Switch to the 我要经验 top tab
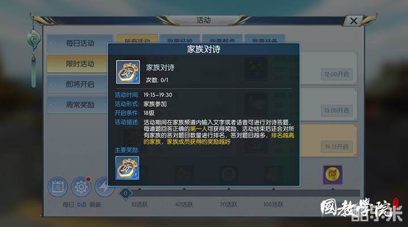408x227 pixels. (x=180, y=39)
